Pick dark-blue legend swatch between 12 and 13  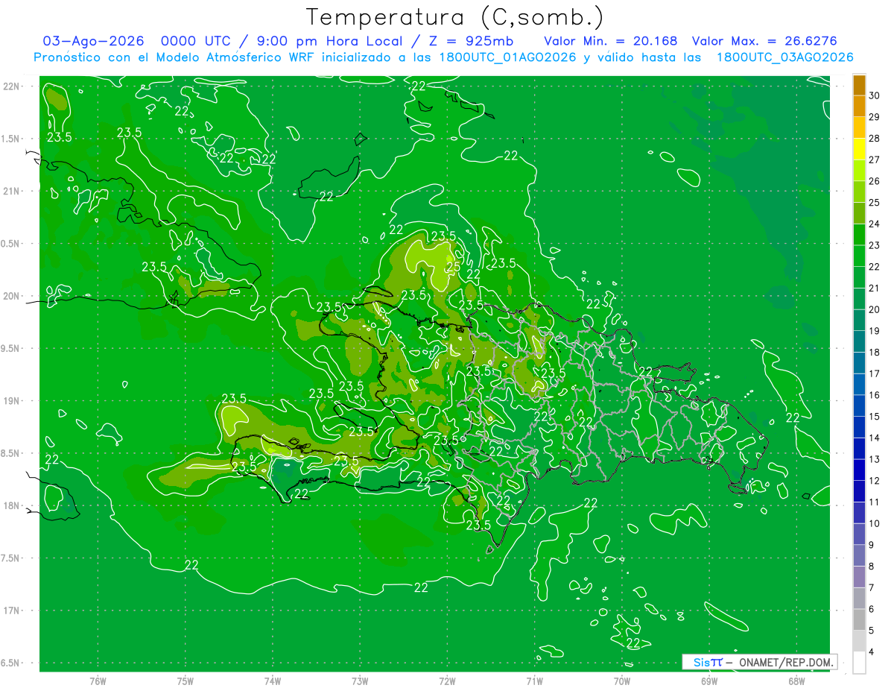point(859,470)
